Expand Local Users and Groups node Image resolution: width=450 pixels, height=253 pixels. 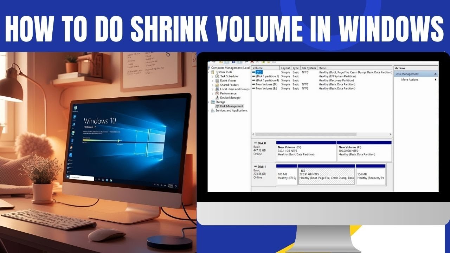point(213,89)
